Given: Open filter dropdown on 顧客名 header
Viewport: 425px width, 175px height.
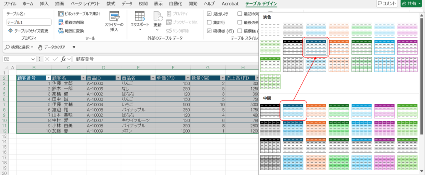Looking at the screenshot, I should pyautogui.click(x=83, y=78).
